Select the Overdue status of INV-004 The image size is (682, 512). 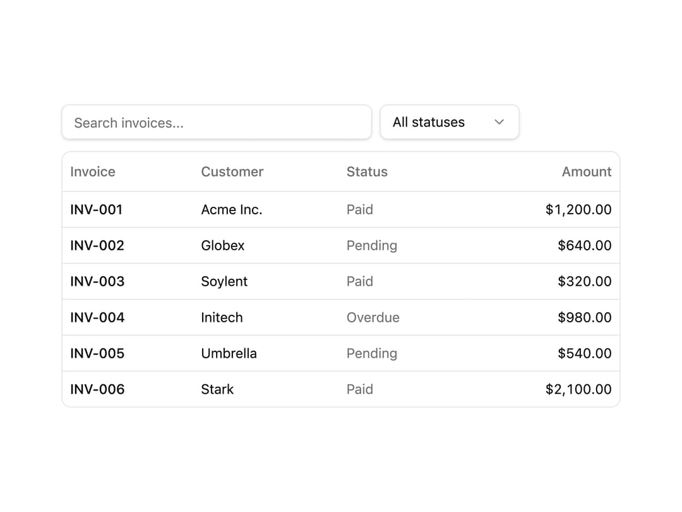point(373,317)
